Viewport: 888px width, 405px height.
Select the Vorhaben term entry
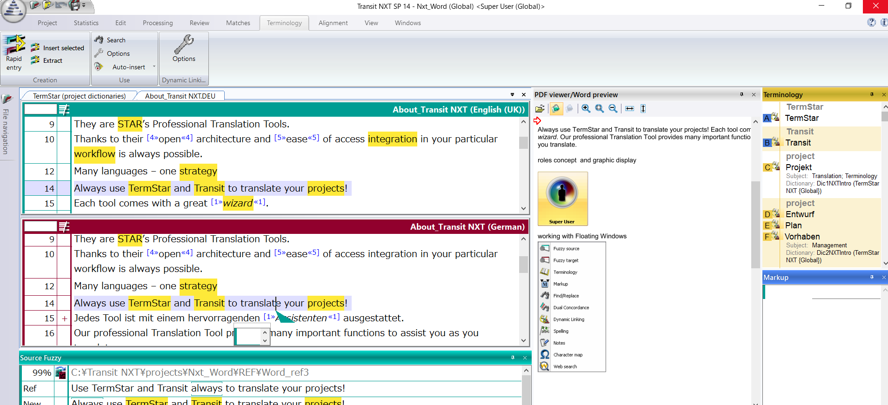click(802, 237)
